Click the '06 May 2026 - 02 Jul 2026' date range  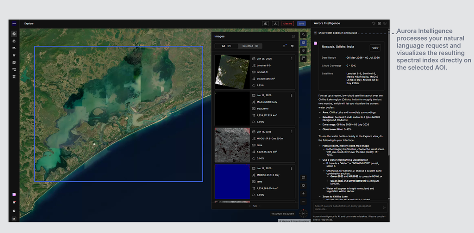click(x=363, y=58)
